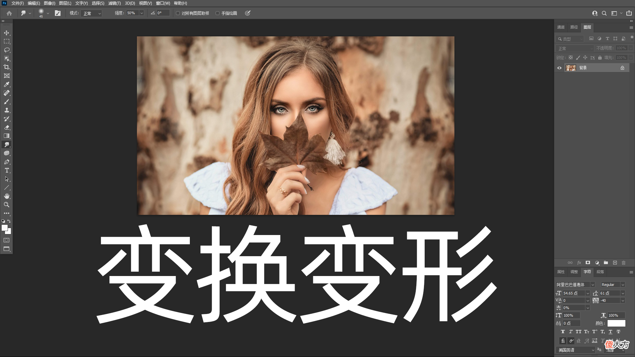Toggle strikethrough style in Character panel
Image resolution: width=635 pixels, height=357 pixels.
(x=618, y=332)
